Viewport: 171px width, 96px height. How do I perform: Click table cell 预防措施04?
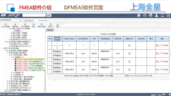pos(57,51)
